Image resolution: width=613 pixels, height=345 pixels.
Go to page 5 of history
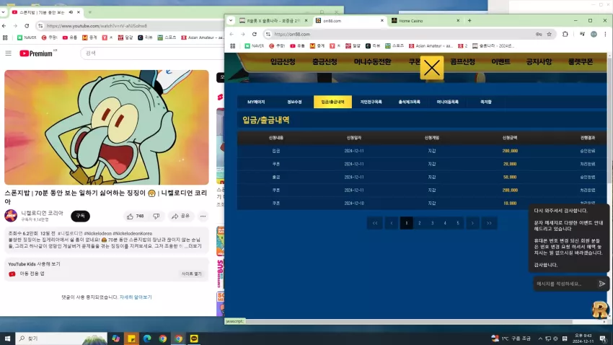tap(458, 223)
